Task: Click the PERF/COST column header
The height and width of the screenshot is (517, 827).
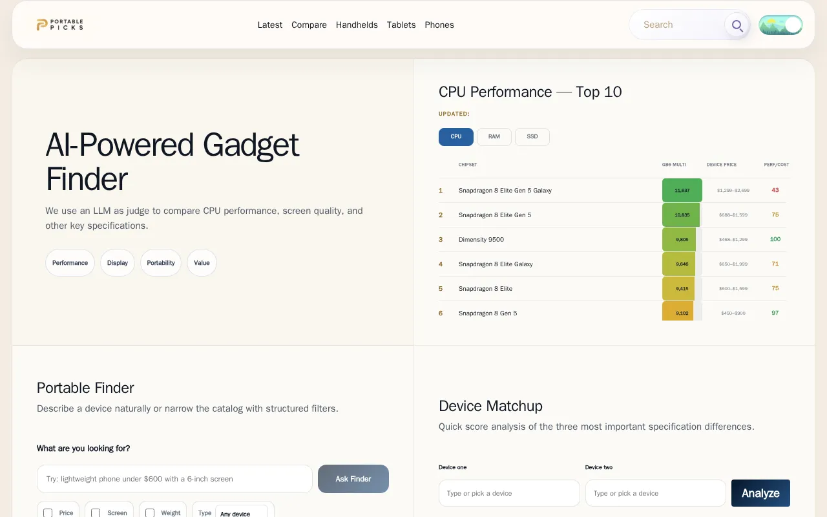Action: pos(777,165)
